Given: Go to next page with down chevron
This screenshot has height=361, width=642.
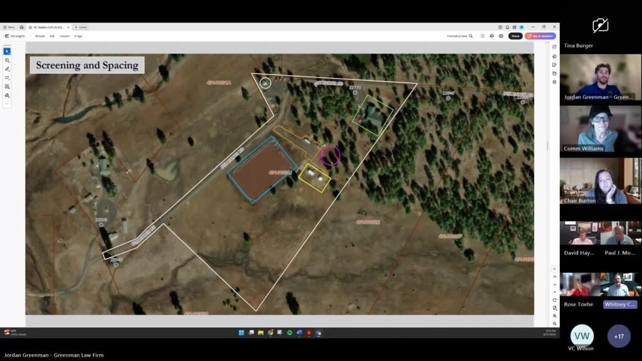Looking at the screenshot, I should 554,292.
